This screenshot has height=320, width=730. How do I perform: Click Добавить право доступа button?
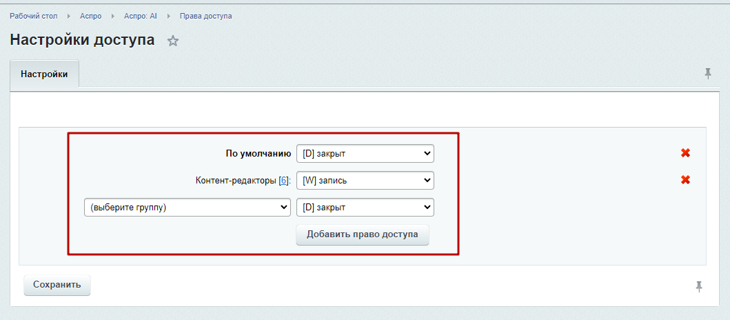click(362, 234)
